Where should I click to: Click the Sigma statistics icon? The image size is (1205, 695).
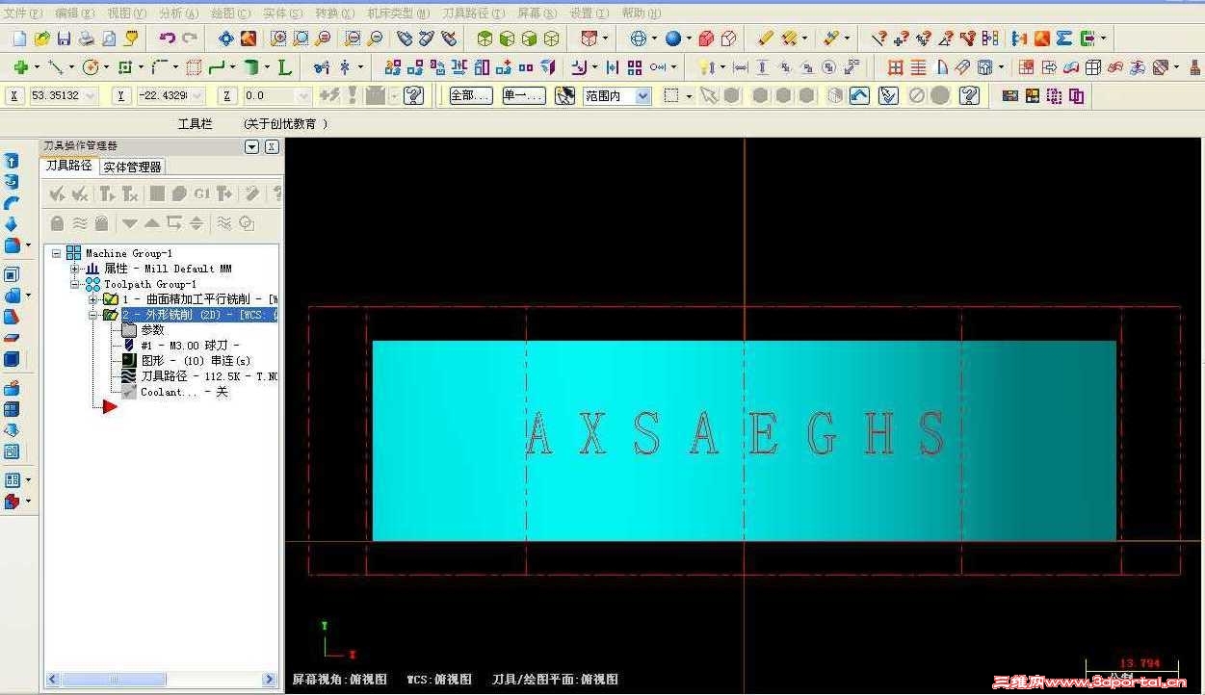(1064, 39)
